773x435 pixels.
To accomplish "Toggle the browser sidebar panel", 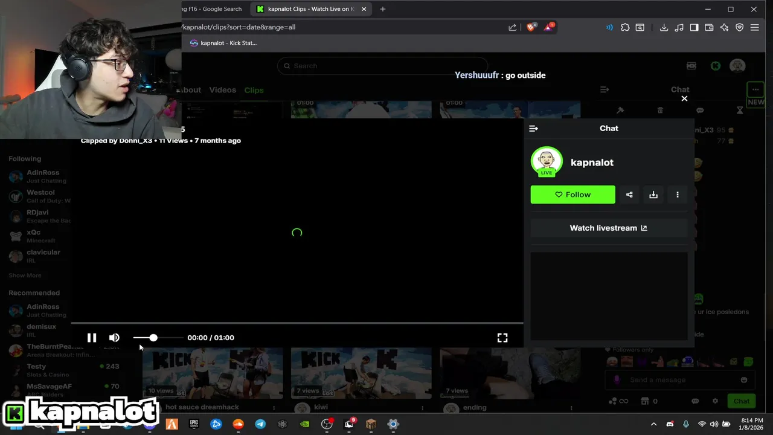I will [x=694, y=27].
